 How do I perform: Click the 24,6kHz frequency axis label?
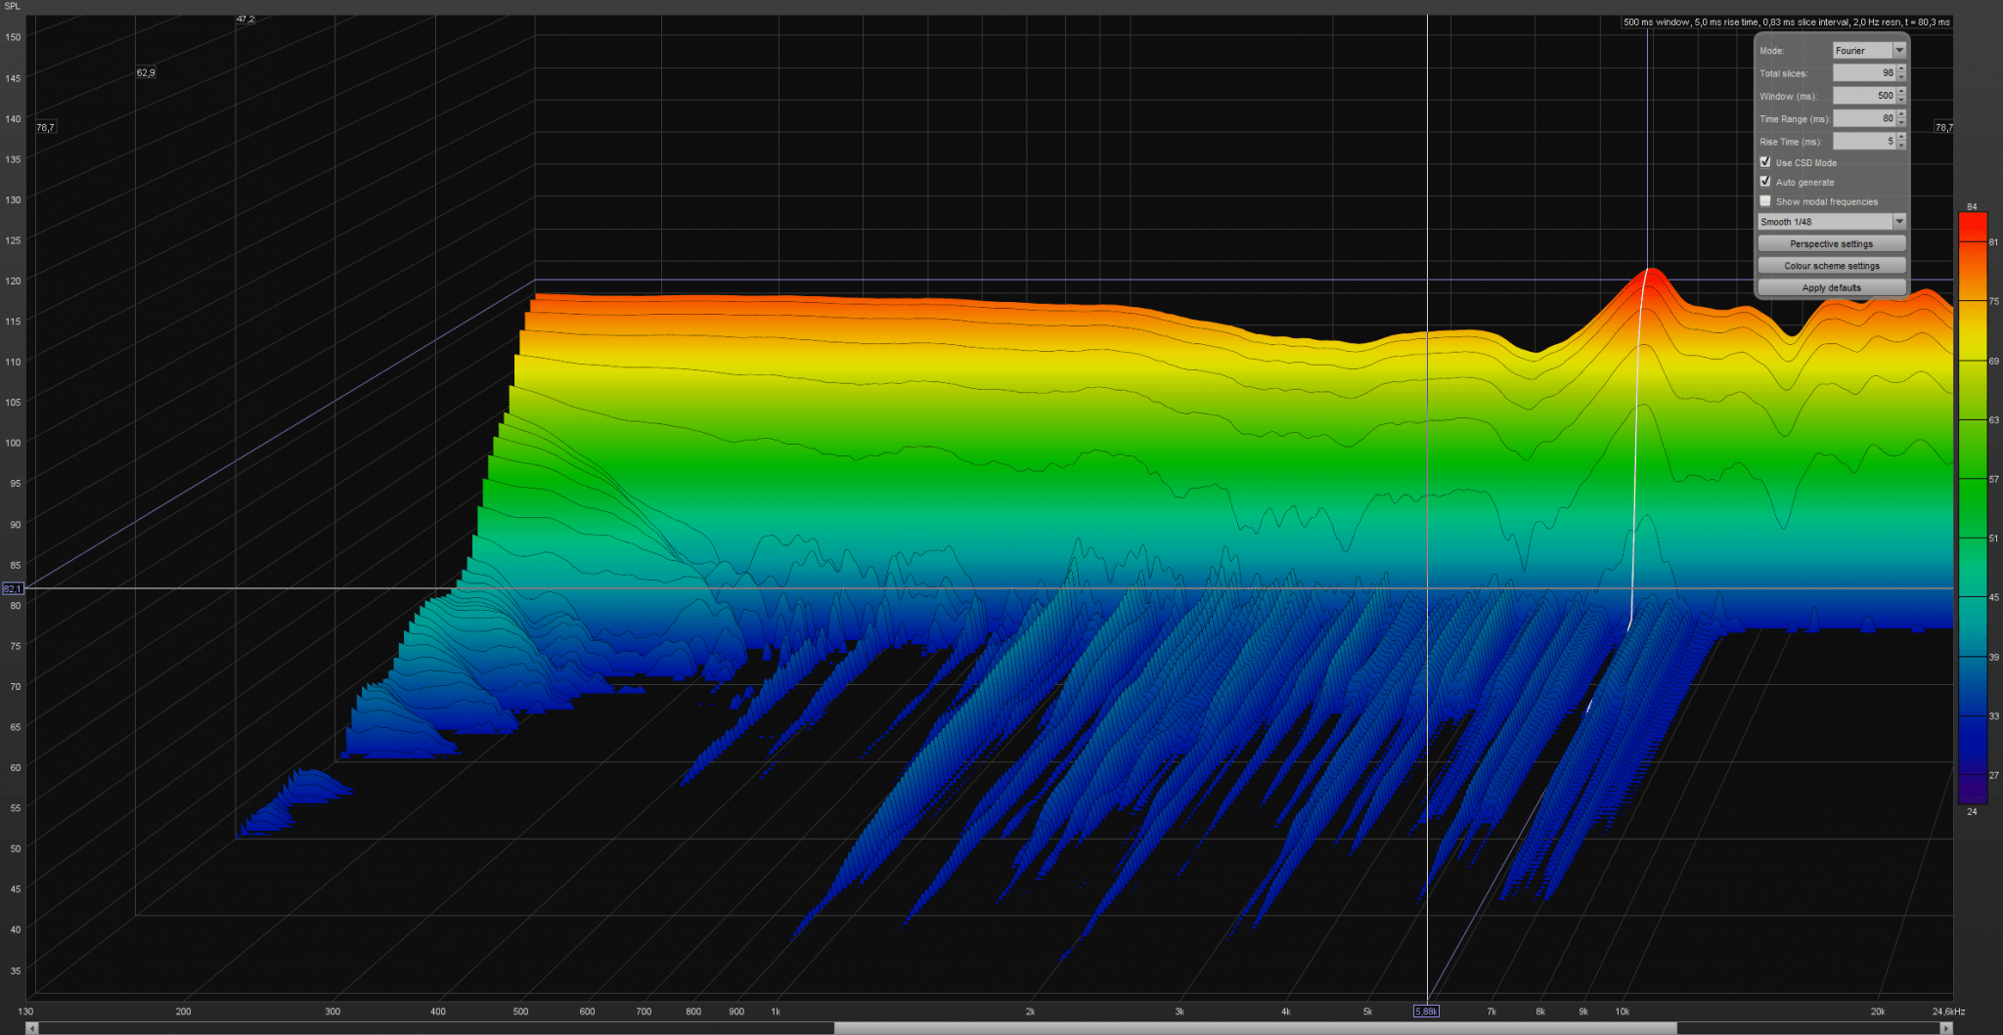(1948, 1012)
